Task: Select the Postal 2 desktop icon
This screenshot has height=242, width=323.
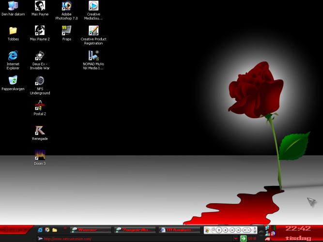Action: 40,106
